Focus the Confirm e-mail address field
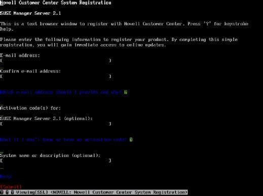Screen dimensions: 263x196 pos(56,76)
